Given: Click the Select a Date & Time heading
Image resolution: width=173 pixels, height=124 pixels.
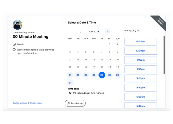Looking at the screenshot, I should pyautogui.click(x=82, y=22).
